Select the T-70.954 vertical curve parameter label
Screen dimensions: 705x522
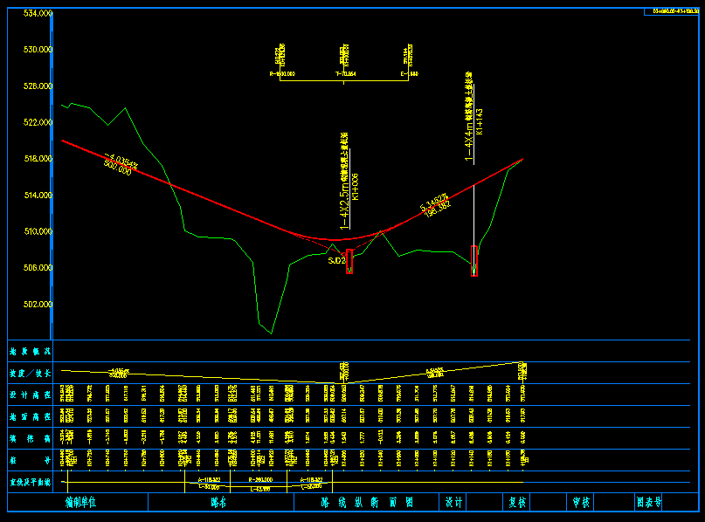(x=346, y=75)
